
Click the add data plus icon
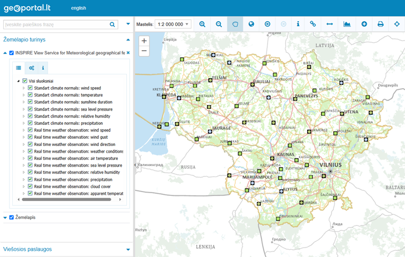pos(364,24)
